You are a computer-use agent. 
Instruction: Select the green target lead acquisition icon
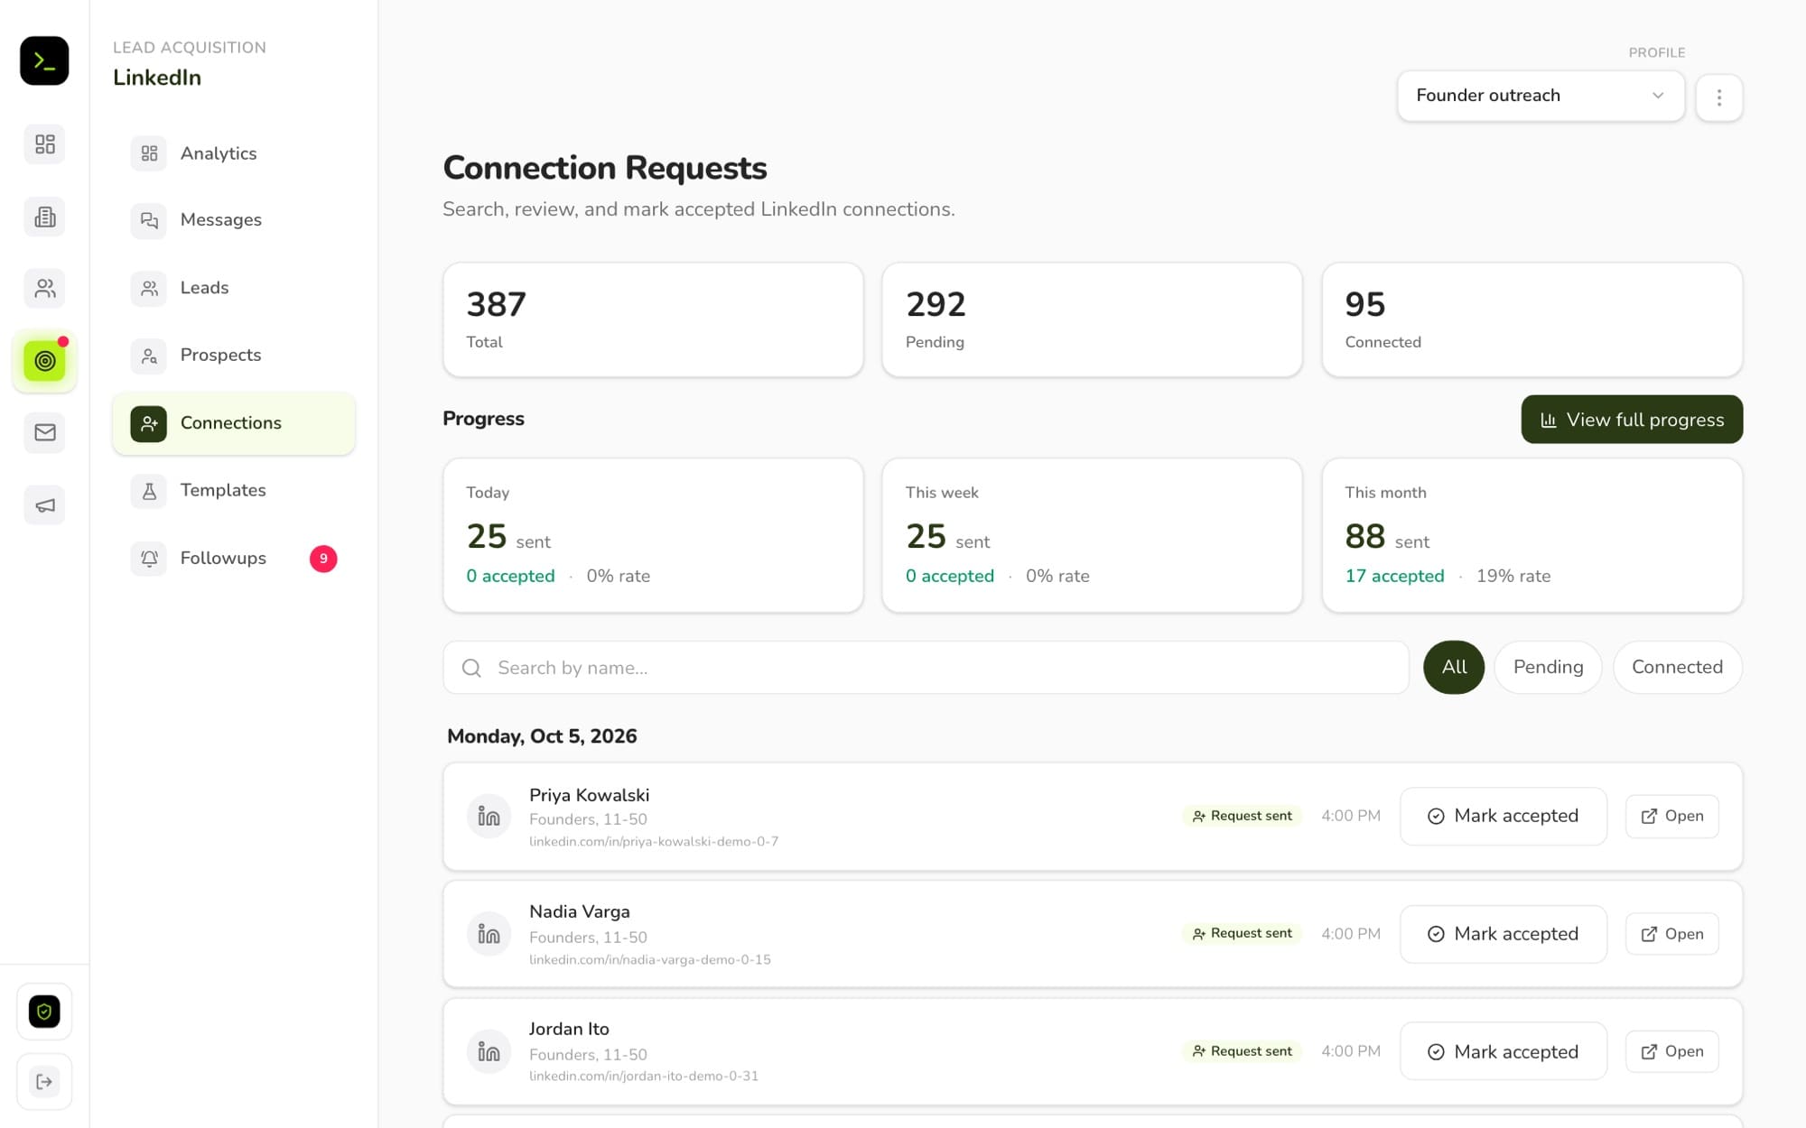coord(44,361)
